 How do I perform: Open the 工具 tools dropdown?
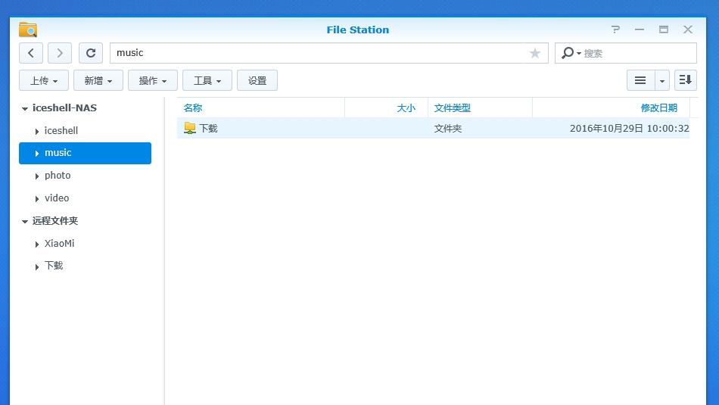[207, 80]
